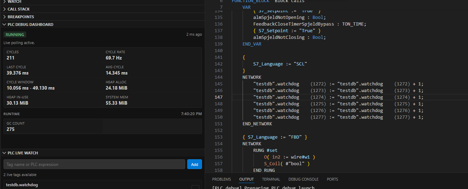Click the 'RUNG #set' statement
Viewport: 468px width, 189px height.
coord(265,150)
